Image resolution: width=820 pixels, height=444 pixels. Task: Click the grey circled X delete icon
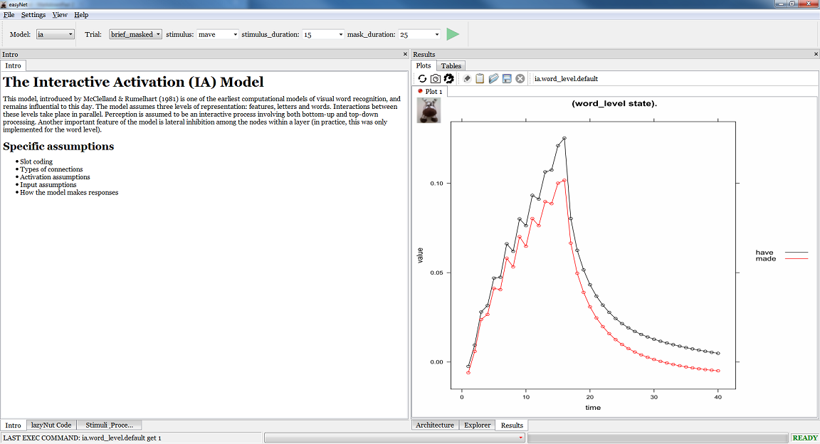point(520,78)
